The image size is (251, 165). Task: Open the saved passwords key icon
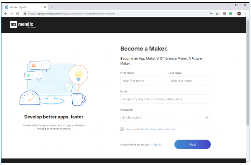click(211, 14)
